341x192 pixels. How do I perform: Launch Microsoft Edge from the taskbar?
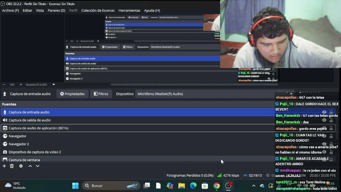point(193,186)
